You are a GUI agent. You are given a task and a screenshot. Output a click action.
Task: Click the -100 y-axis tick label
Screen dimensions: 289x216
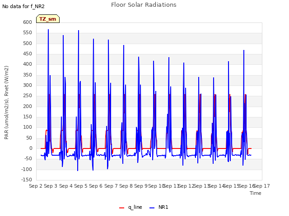click(27, 169)
